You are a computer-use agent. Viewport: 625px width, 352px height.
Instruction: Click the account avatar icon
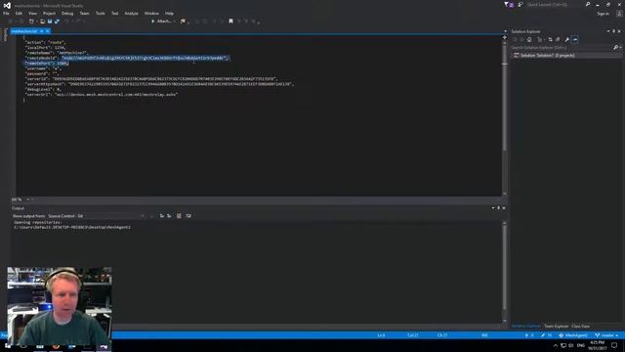pyautogui.click(x=619, y=13)
